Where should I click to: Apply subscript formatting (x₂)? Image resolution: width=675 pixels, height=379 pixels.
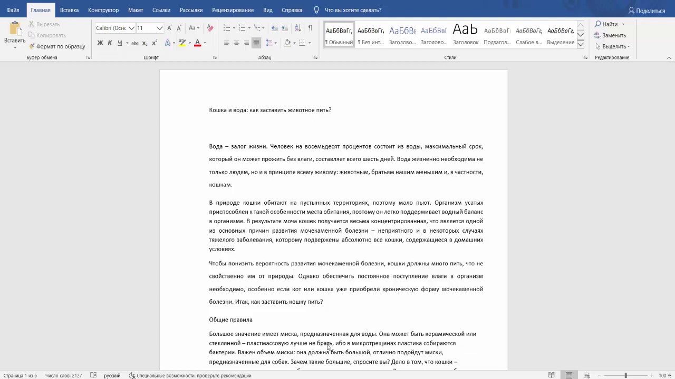(145, 43)
